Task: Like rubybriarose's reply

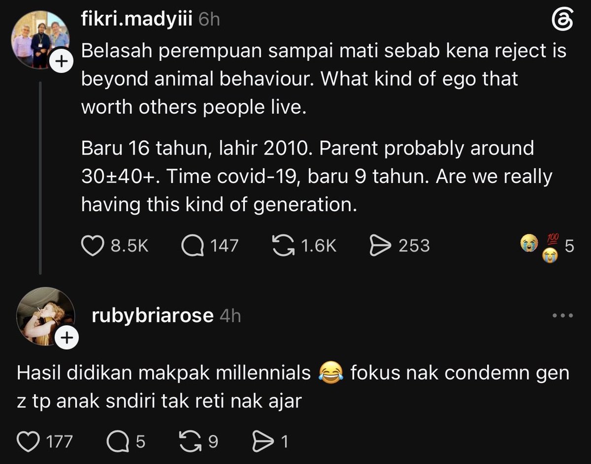Action: pyautogui.click(x=29, y=442)
